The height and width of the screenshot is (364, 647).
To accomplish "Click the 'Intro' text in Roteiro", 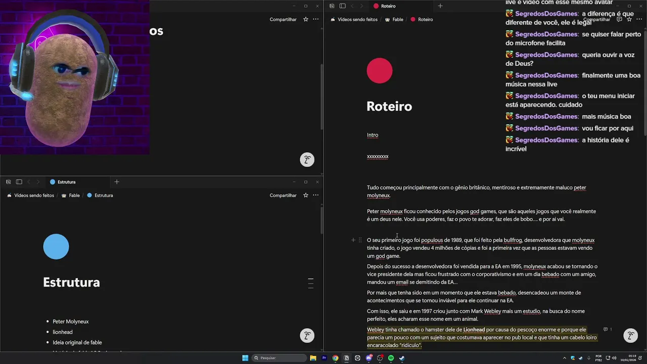I will [x=373, y=135].
